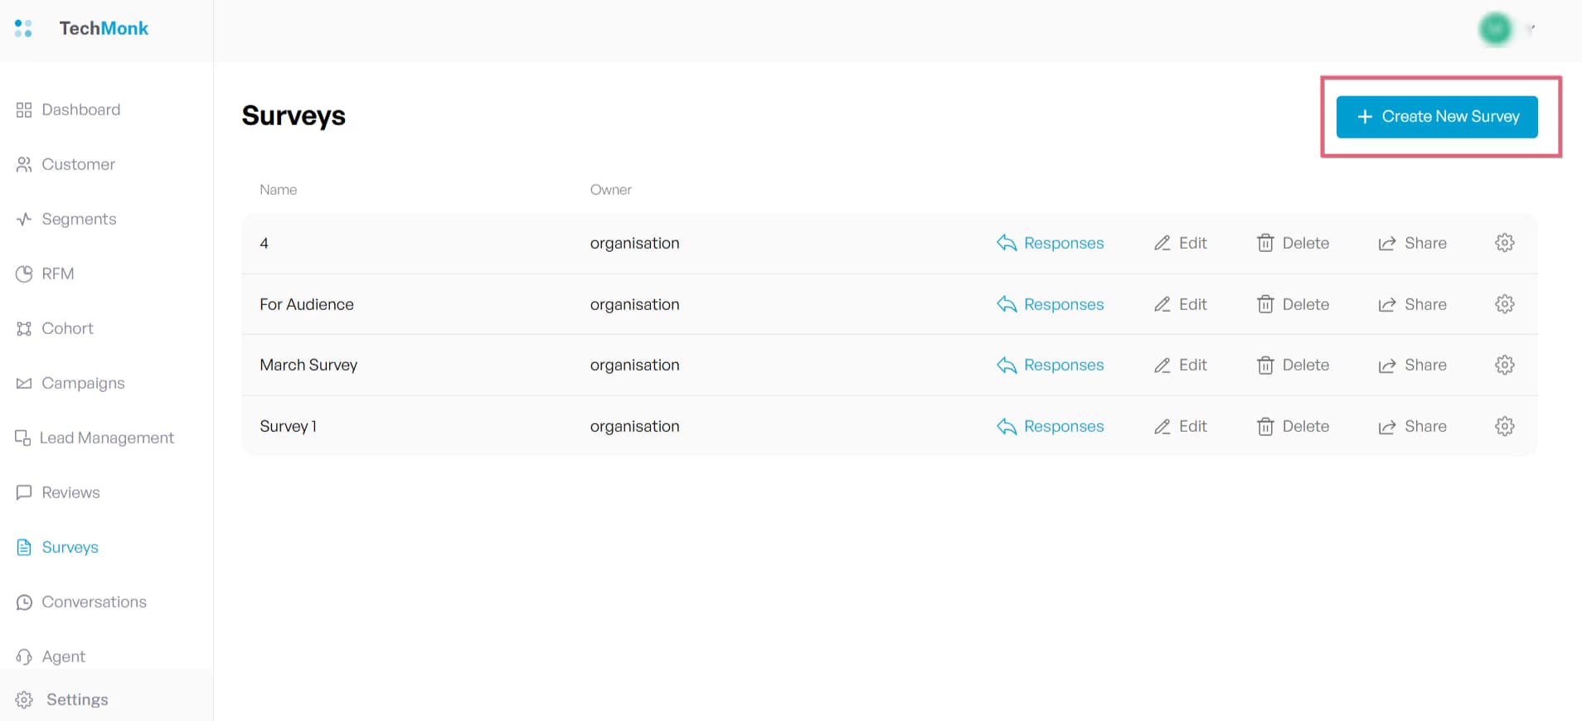View Responses for For Audience survey
This screenshot has width=1582, height=721.
tap(1051, 304)
